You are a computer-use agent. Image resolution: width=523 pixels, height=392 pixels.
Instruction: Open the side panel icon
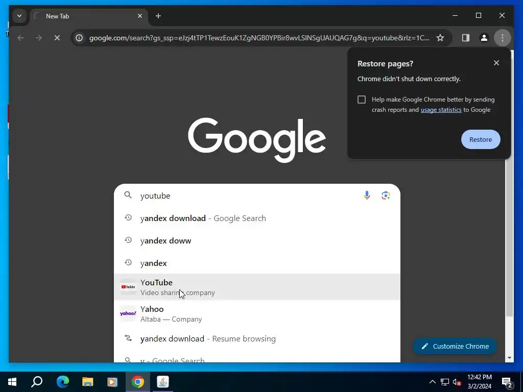click(x=466, y=38)
